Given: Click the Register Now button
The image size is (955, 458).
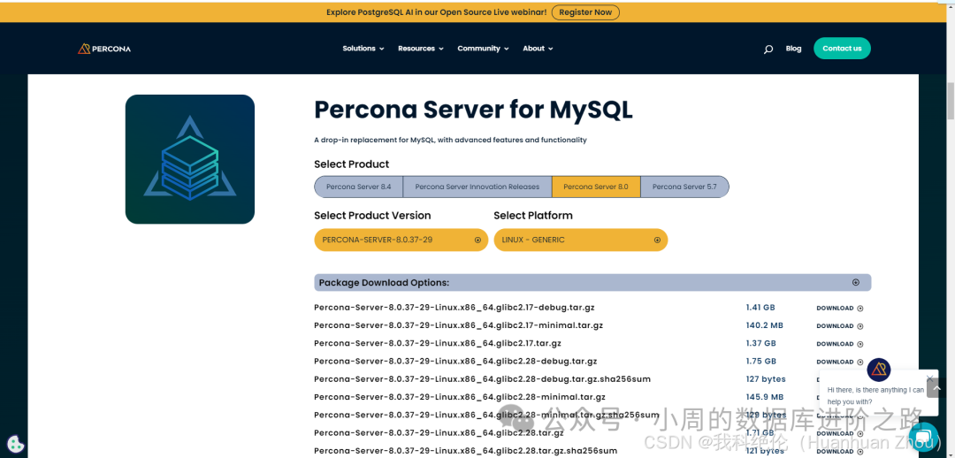Looking at the screenshot, I should (x=585, y=12).
